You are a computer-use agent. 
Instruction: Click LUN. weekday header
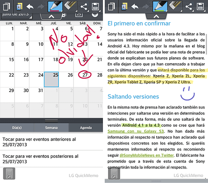pos(9,23)
